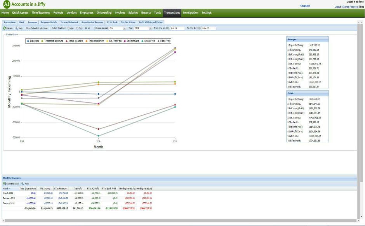Switch to the AJ Vs Bank tab

[x=112, y=22]
